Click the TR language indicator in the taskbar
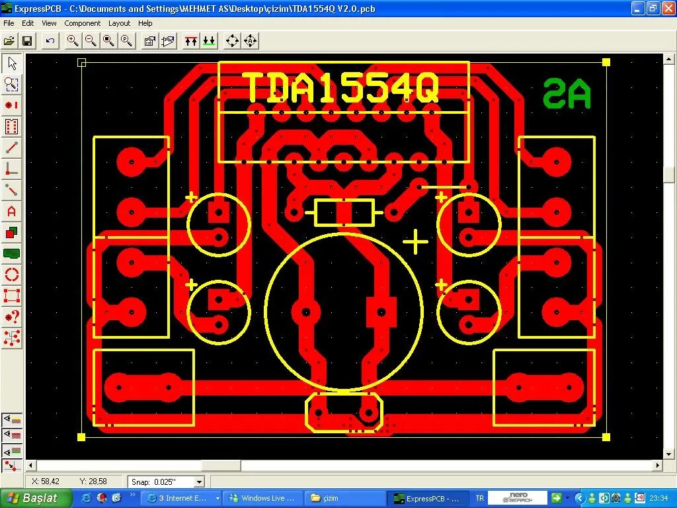 (479, 498)
